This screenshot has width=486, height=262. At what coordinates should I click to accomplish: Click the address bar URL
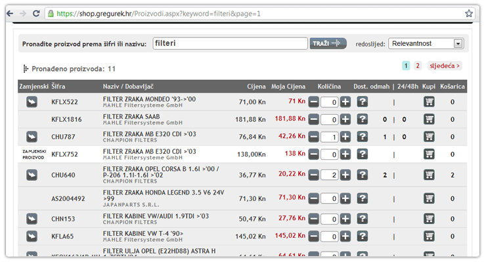[158, 14]
